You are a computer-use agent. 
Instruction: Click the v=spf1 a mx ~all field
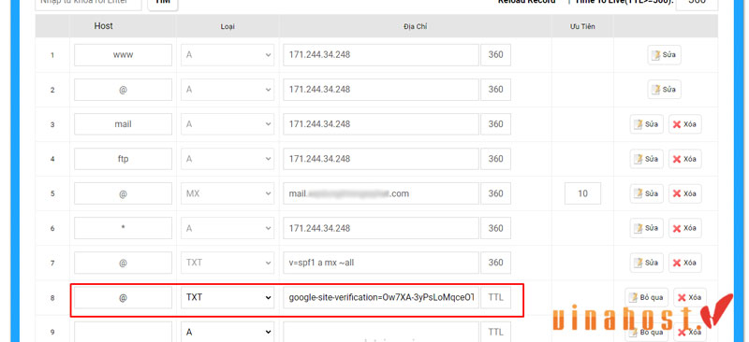381,263
